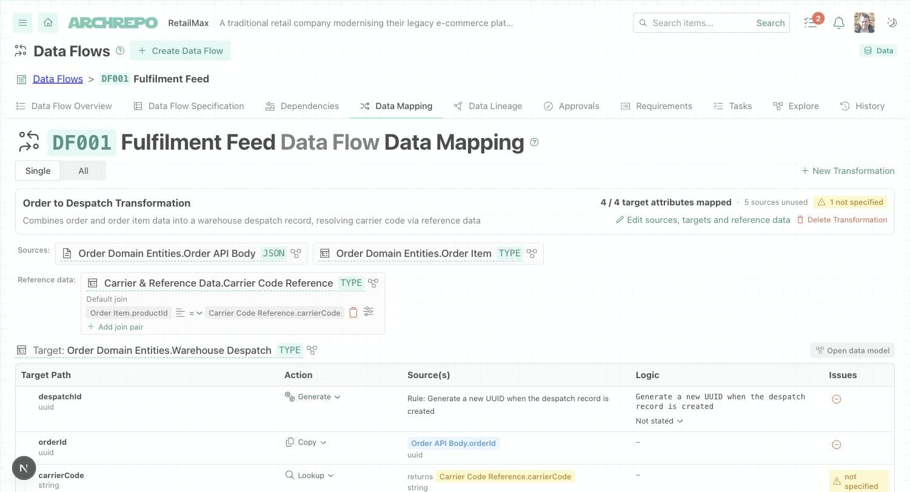Screen dimensions: 910x492
Task: Open the hamburger menu icon
Action: point(22,23)
